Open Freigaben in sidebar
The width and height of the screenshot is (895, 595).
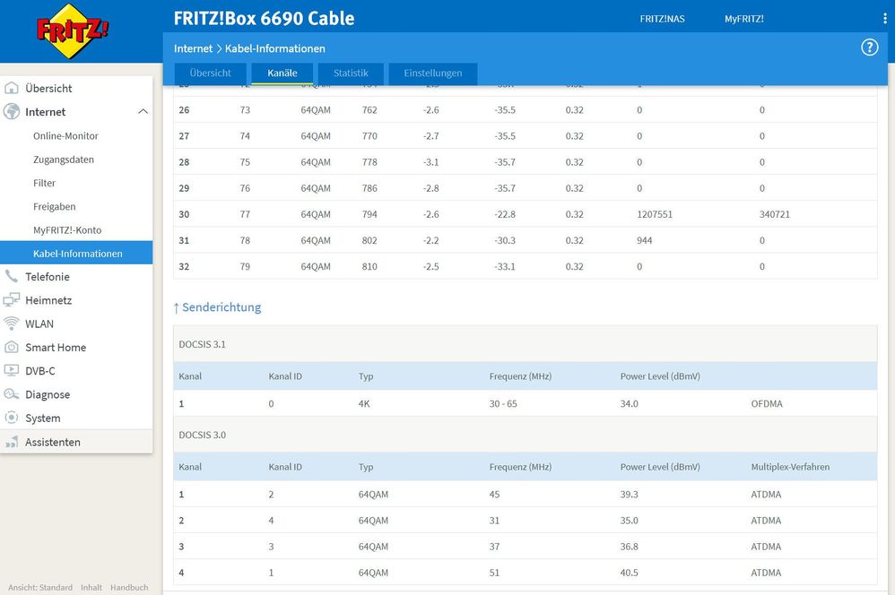point(54,206)
